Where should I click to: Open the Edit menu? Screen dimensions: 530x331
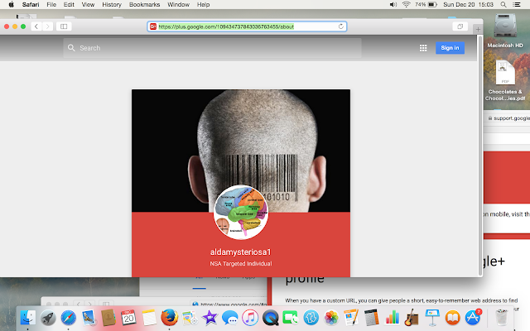[x=69, y=4]
